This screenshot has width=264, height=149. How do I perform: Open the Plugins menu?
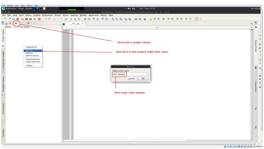[104, 15]
